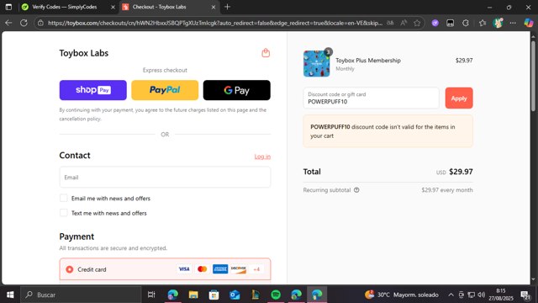Image resolution: width=538 pixels, height=303 pixels.
Task: Open Microsoft Store from the taskbar
Action: click(x=214, y=295)
